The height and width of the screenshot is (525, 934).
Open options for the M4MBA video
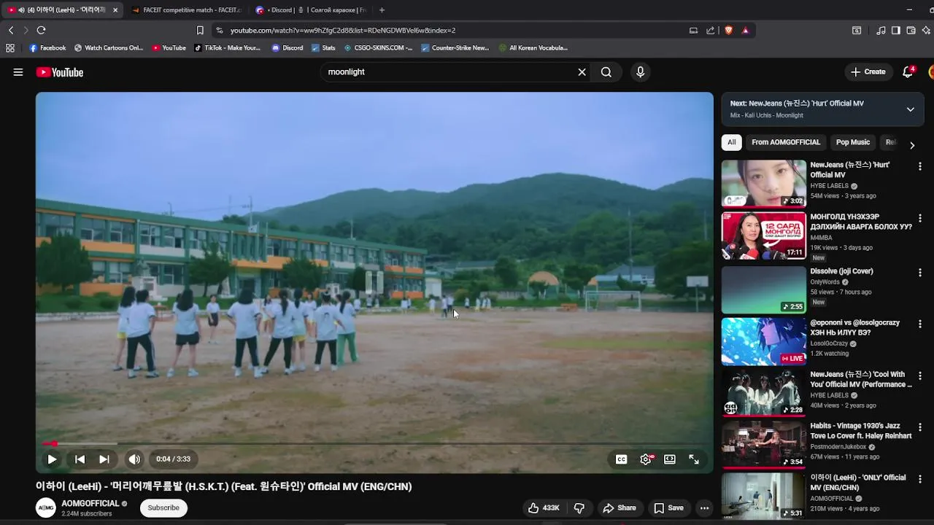919,219
